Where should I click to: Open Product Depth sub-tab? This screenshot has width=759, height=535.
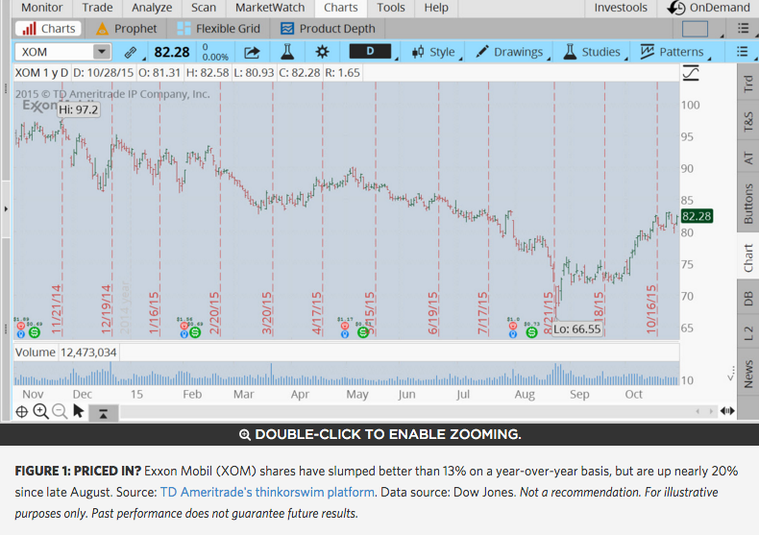[x=328, y=29]
